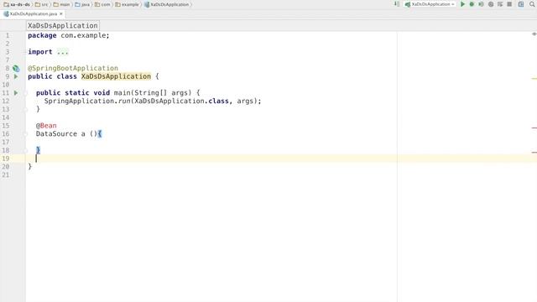The image size is (537, 302).
Task: Close the XaDsDsApplication.java editor tab
Action: 61,13
